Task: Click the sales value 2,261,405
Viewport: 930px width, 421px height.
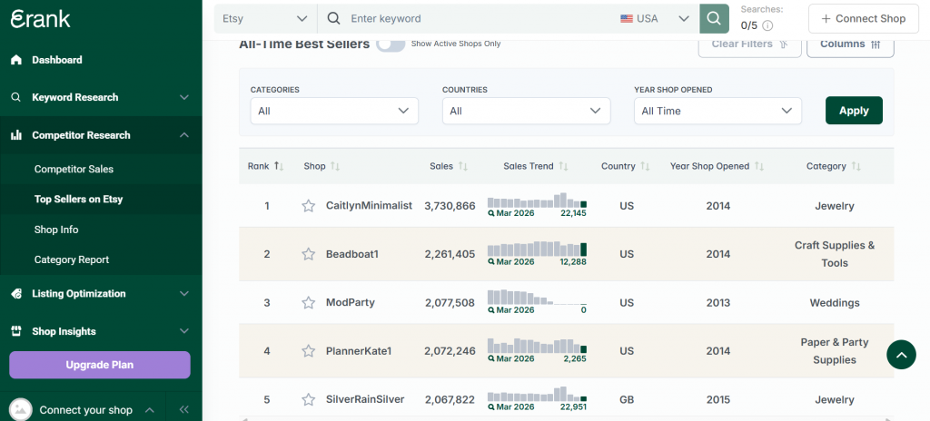Action: pos(450,254)
